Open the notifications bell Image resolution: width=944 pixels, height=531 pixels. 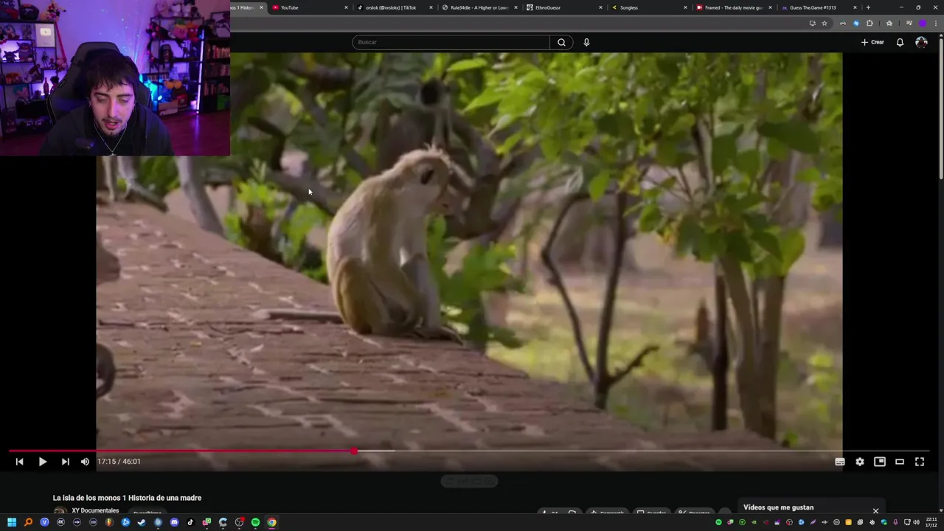coord(900,42)
